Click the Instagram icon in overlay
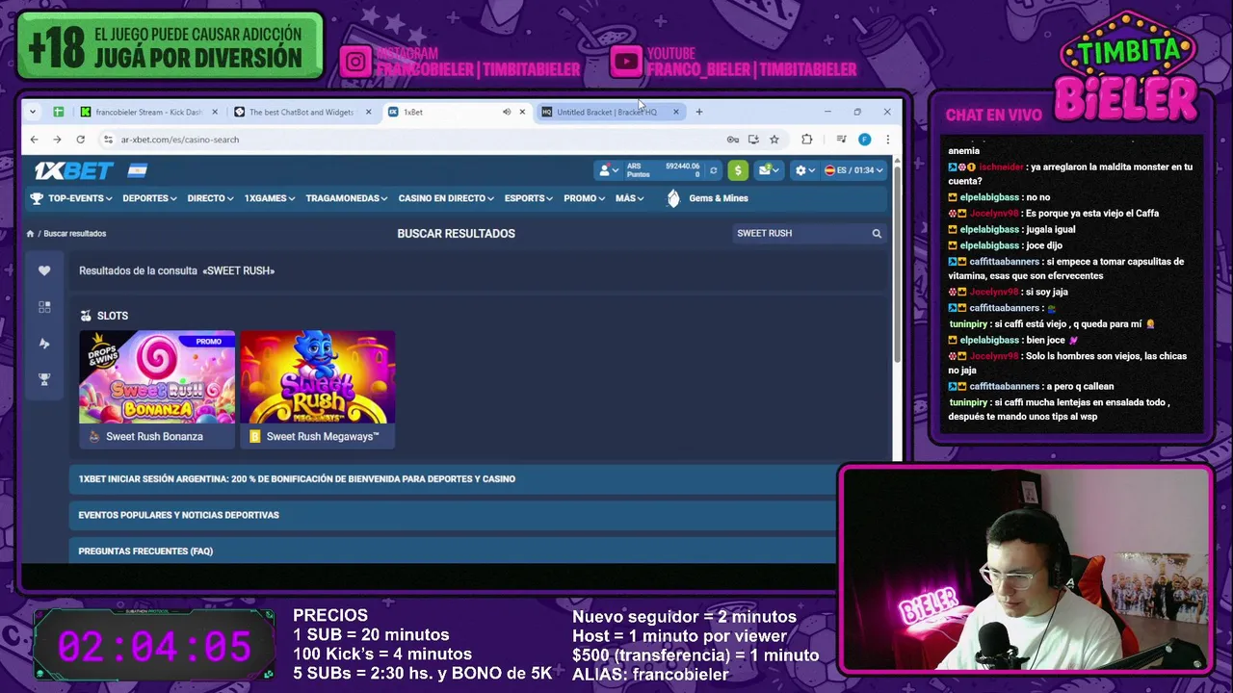This screenshot has height=693, width=1233. pos(355,63)
